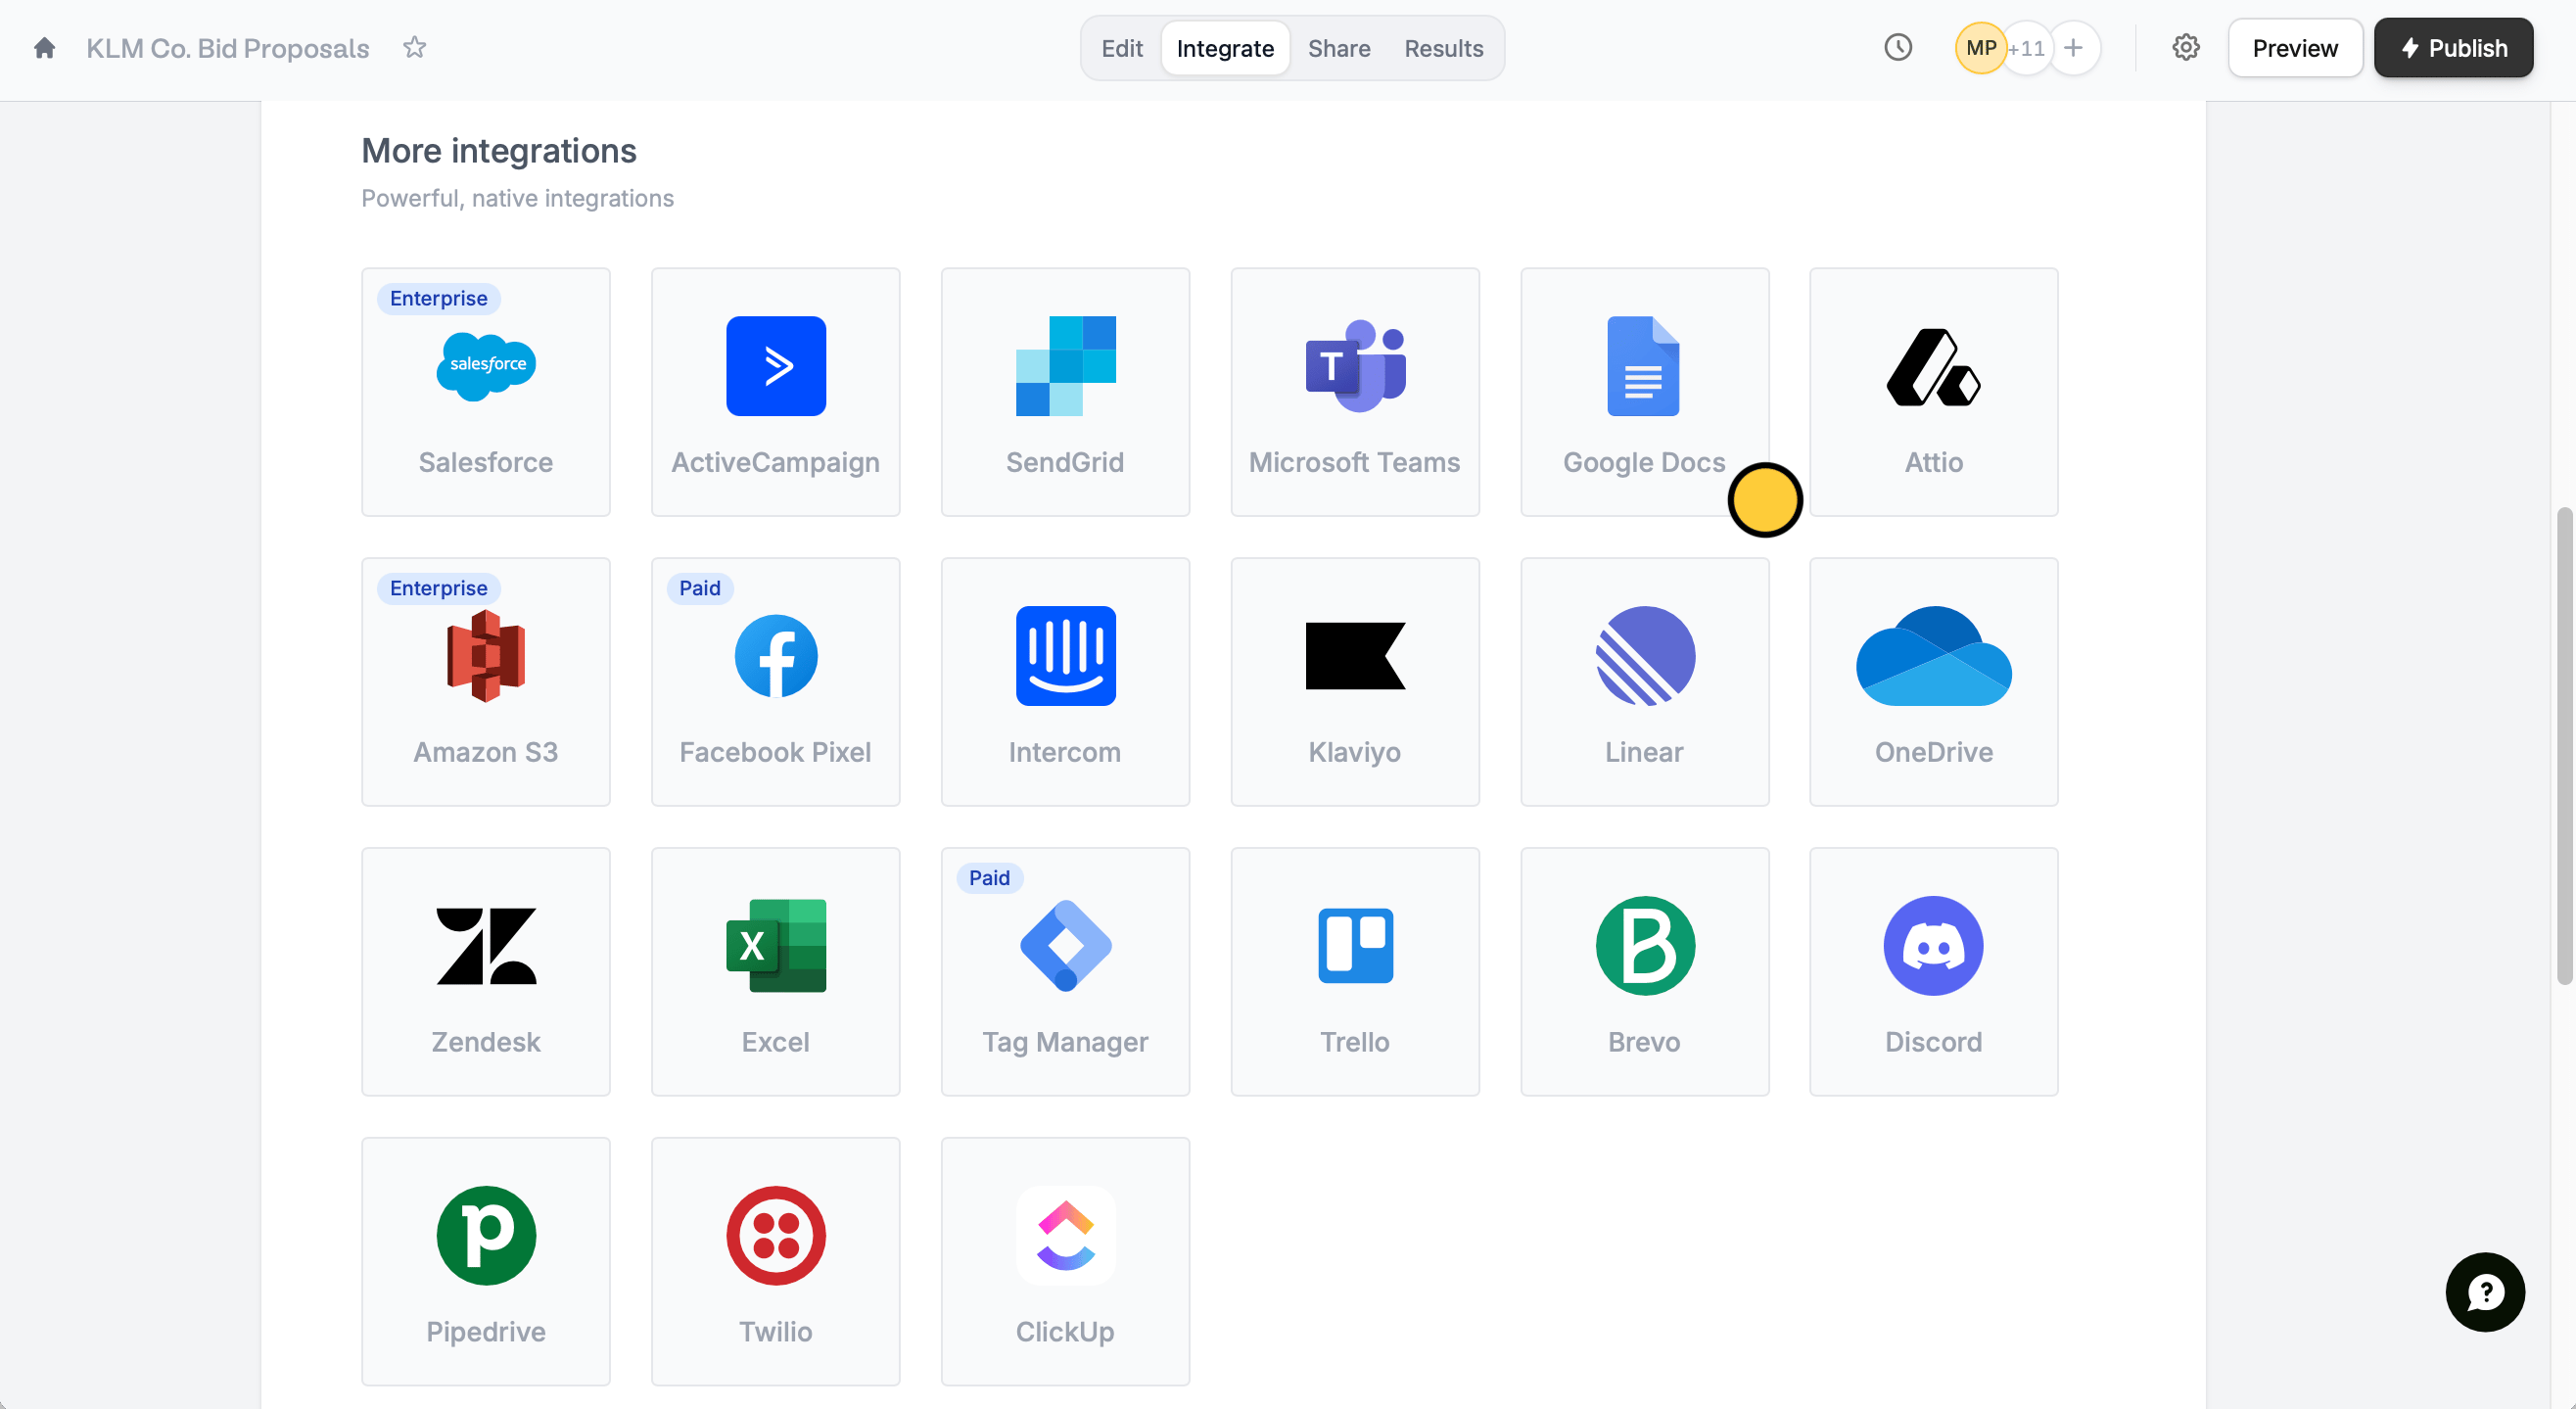Choose the SendGrid integration
The height and width of the screenshot is (1409, 2576).
[1065, 391]
